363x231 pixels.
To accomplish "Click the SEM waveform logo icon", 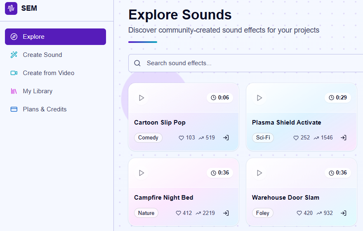I will tap(11, 8).
